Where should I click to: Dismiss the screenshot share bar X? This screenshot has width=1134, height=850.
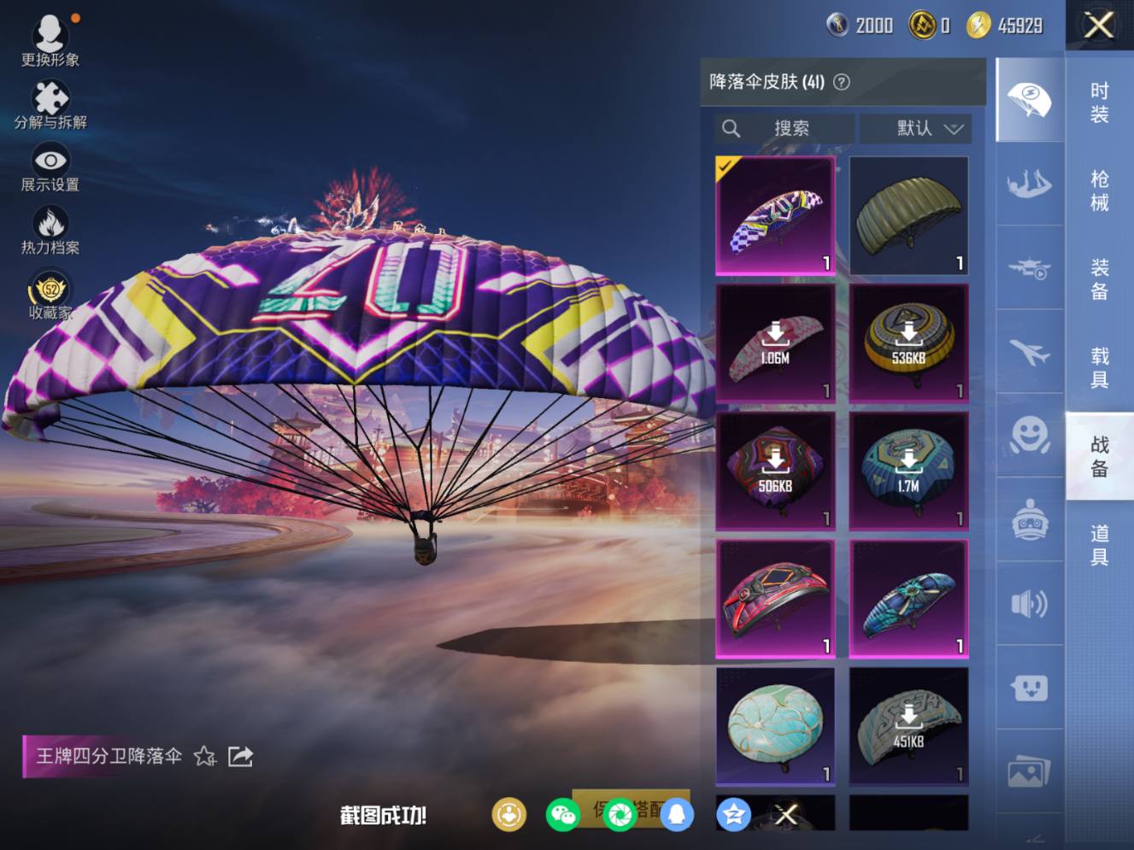786,815
